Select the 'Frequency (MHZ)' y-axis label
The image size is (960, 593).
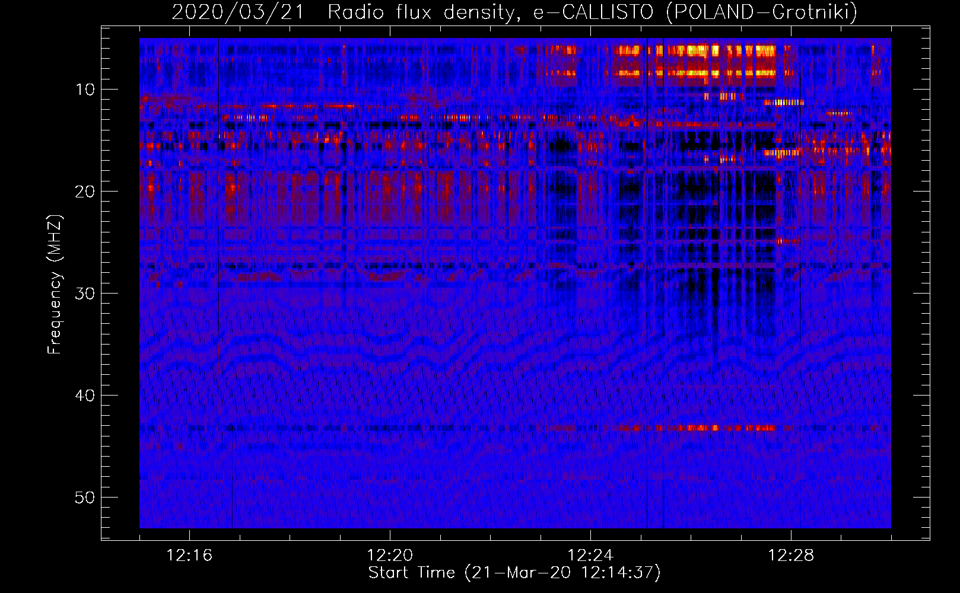click(55, 285)
